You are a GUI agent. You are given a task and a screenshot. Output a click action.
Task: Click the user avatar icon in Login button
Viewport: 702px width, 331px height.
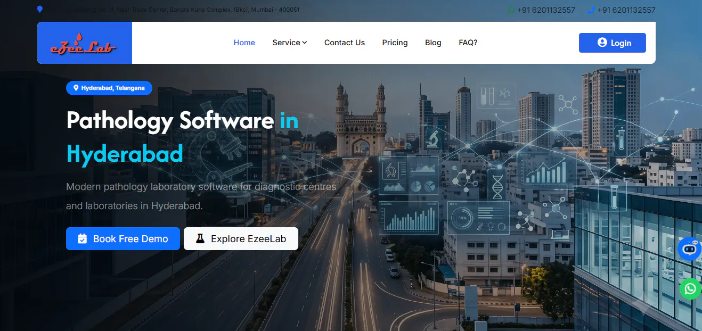tap(602, 43)
